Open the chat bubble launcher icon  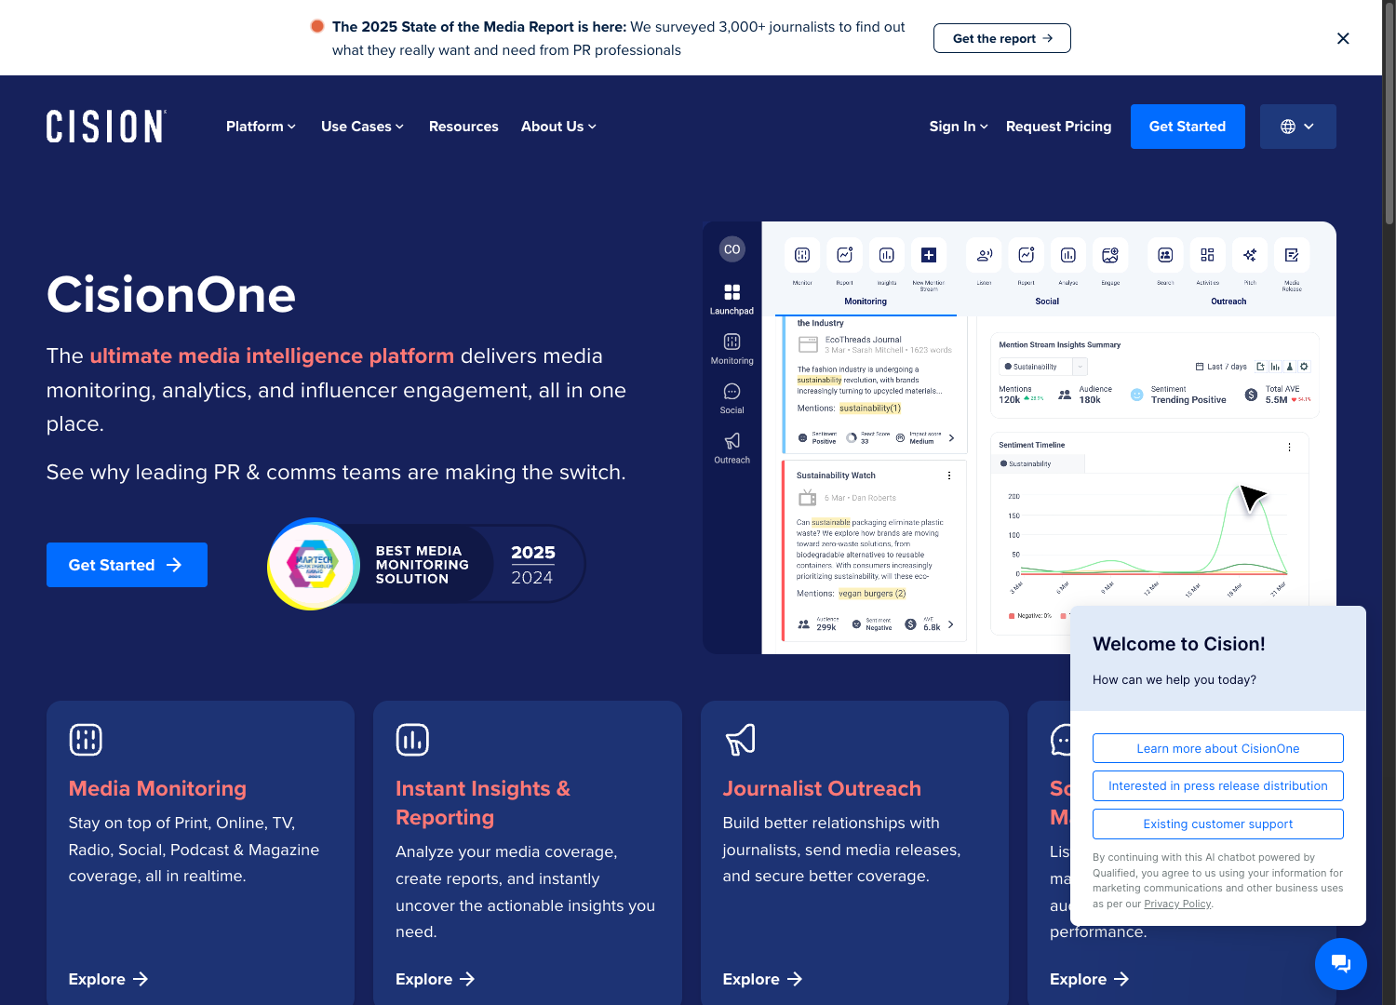point(1340,963)
